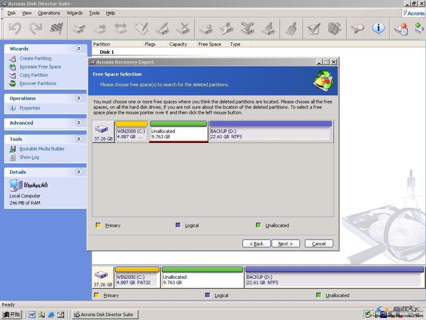The width and height of the screenshot is (426, 320).
Task: Collapse the Tools panel
Action: pos(79,139)
